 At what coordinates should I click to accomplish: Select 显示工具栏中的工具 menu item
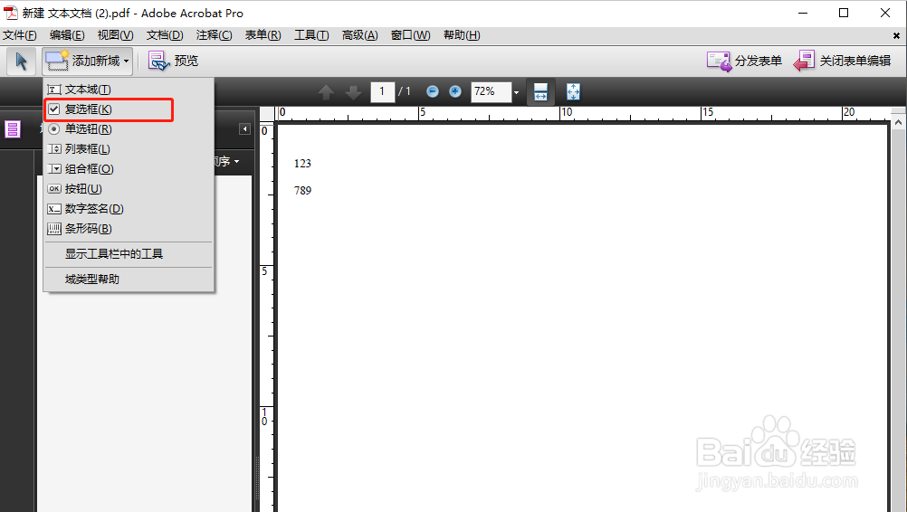tap(129, 254)
